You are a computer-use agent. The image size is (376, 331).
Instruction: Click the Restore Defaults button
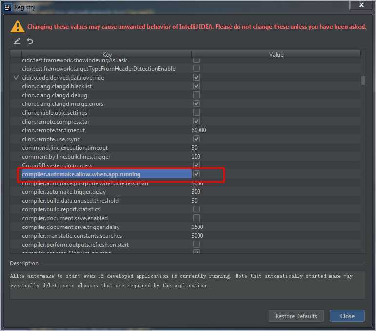pos(296,316)
